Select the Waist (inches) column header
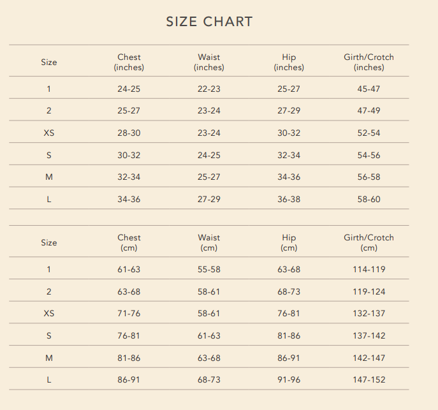The width and height of the screenshot is (438, 410). pos(209,62)
